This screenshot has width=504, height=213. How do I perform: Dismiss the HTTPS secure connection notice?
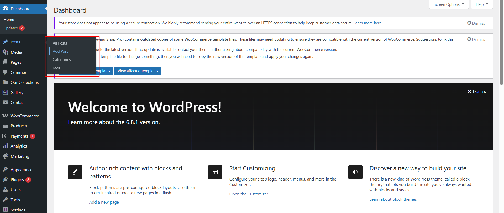(x=476, y=23)
